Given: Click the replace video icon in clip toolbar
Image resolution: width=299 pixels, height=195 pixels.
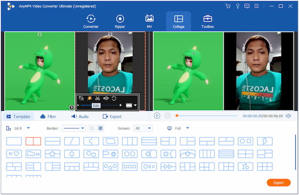Looking at the screenshot, I should coord(81,98).
